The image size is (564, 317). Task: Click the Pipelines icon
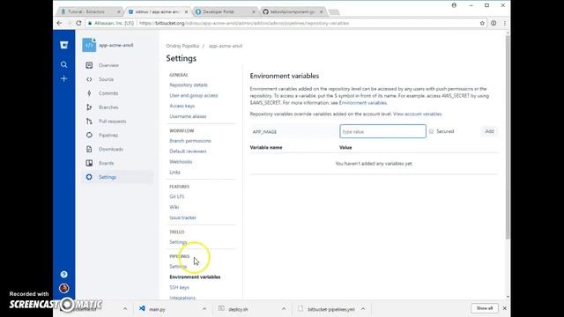[x=89, y=135]
